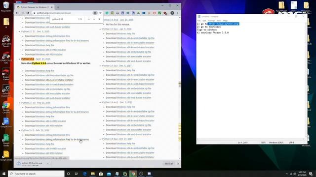The width and height of the screenshot is (316, 177).
Task: Open the Help menu in Notepad
Action: (x=225, y=21)
